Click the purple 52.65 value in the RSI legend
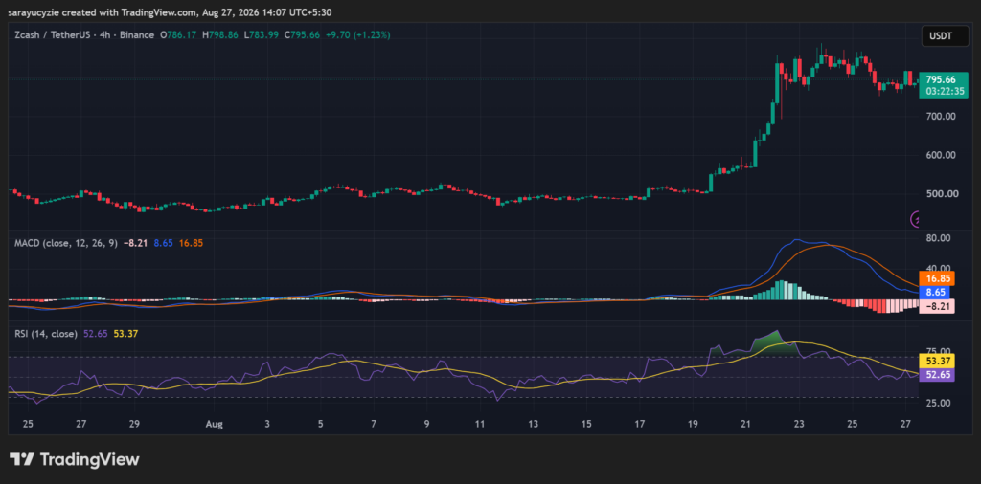Viewport: 981px width, 484px height. tap(95, 334)
